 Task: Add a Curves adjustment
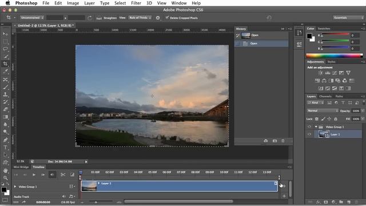point(335,73)
